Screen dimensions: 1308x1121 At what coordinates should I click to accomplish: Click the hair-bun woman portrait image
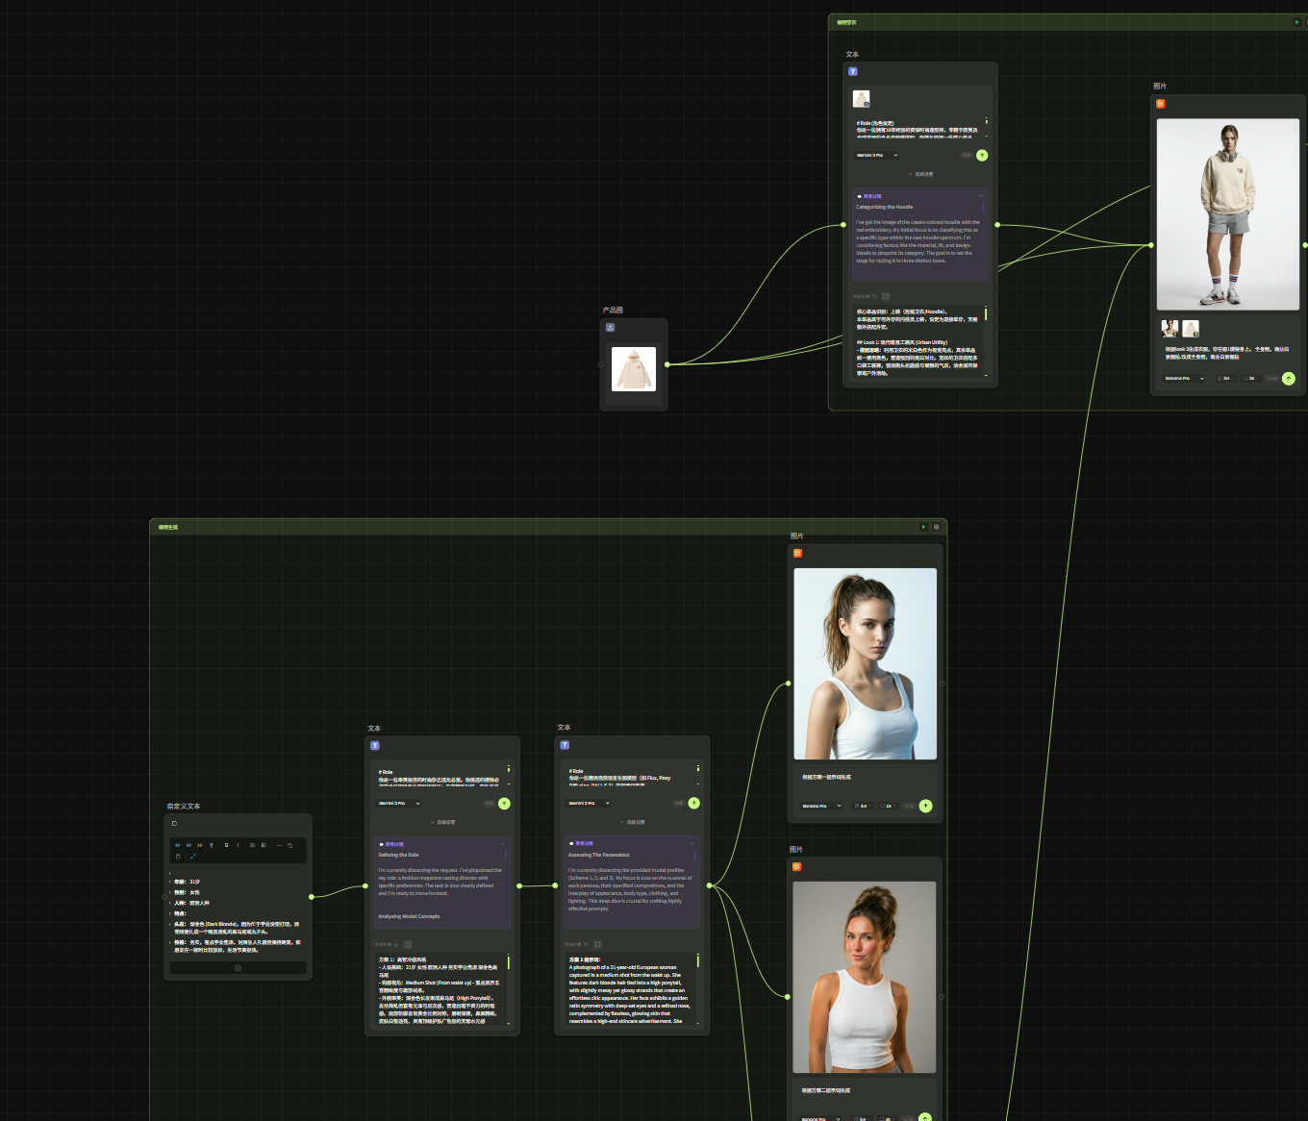coord(864,976)
